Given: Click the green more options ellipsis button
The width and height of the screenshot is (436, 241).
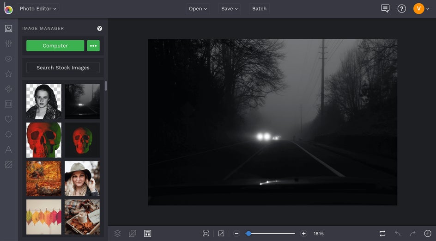Looking at the screenshot, I should click(93, 46).
